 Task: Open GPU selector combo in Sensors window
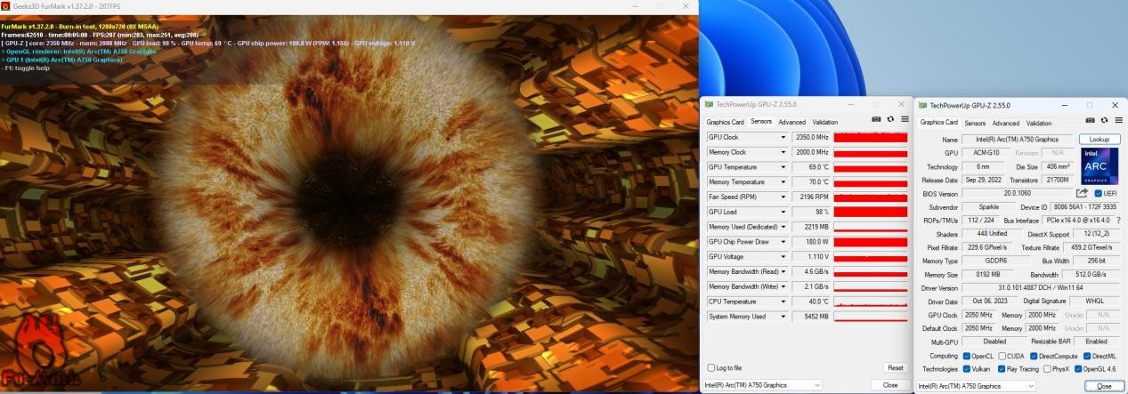pyautogui.click(x=762, y=385)
